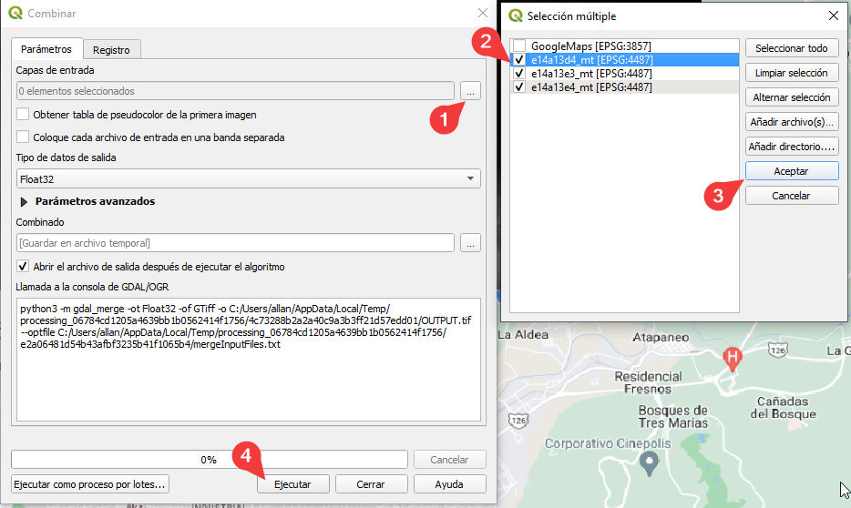Click the 0% progress bar
The height and width of the screenshot is (508, 851).
click(x=209, y=460)
